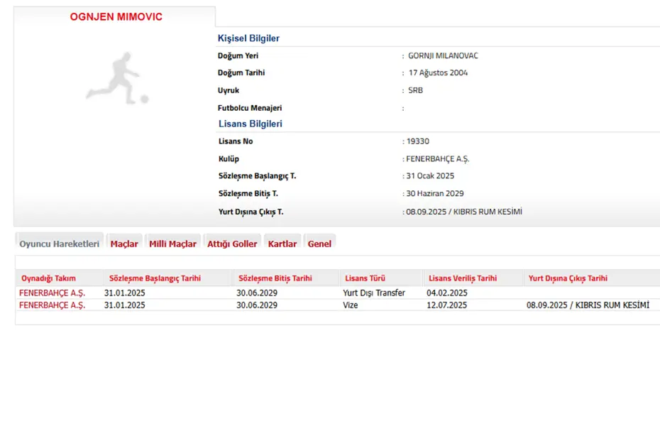Image resolution: width=660 pixels, height=439 pixels.
Task: Click the birth date 17 Ağustos 2004
Action: point(438,73)
